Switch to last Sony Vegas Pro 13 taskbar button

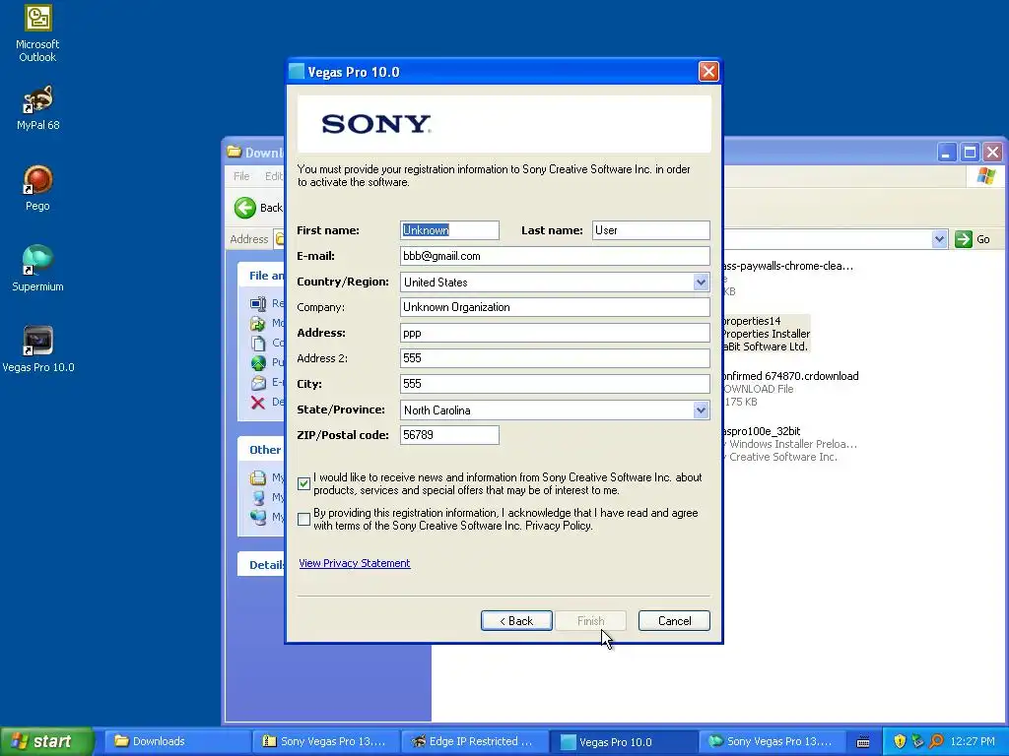pos(771,741)
